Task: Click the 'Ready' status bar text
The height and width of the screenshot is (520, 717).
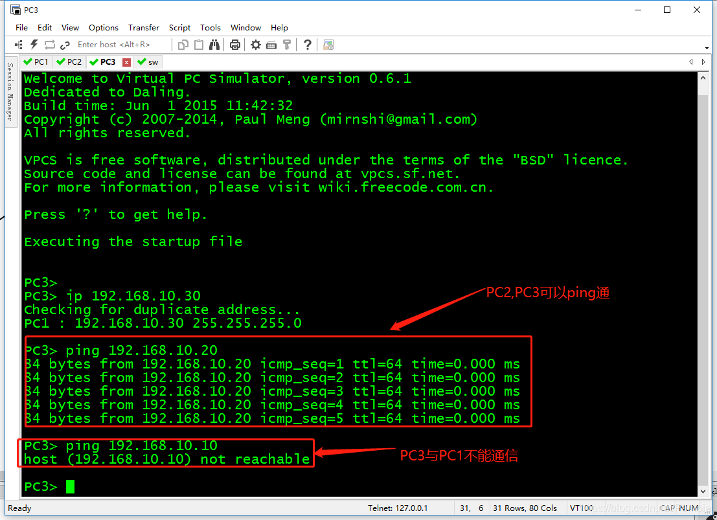Action: tap(19, 508)
